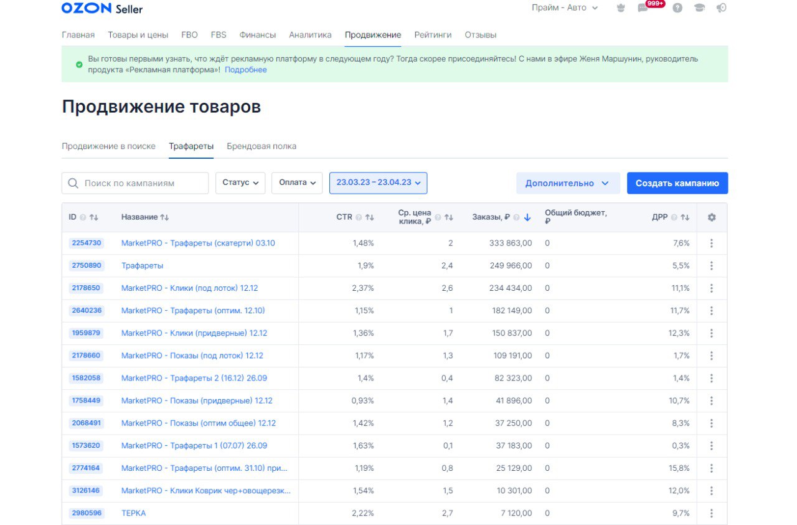Viewport: 797px width, 525px height.
Task: Open campaign MarketPRO - Показы (придверные) 12.12
Action: click(197, 400)
